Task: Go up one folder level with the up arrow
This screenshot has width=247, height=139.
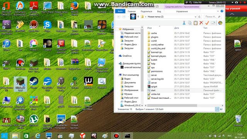Action: click(138, 17)
